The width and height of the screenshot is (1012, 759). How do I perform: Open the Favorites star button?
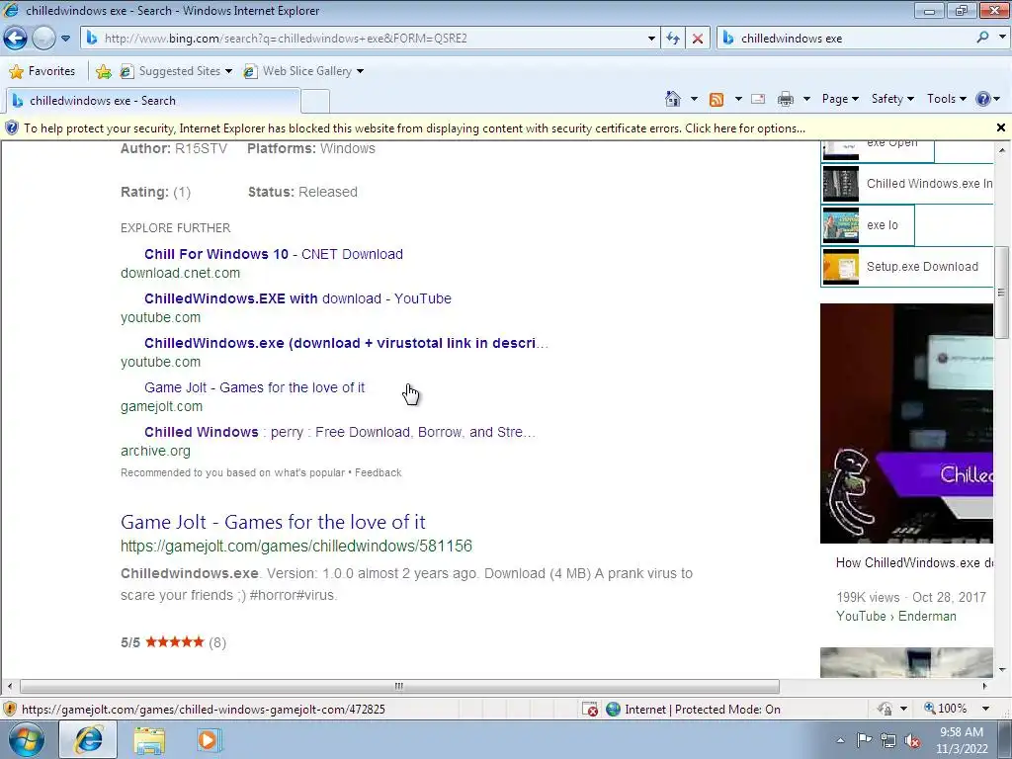point(42,71)
